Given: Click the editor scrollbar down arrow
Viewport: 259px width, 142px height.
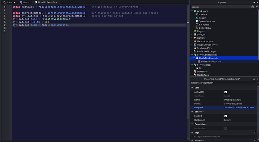Looking at the screenshot, I should [188, 139].
